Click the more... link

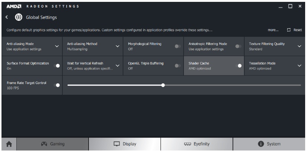(x=273, y=30)
